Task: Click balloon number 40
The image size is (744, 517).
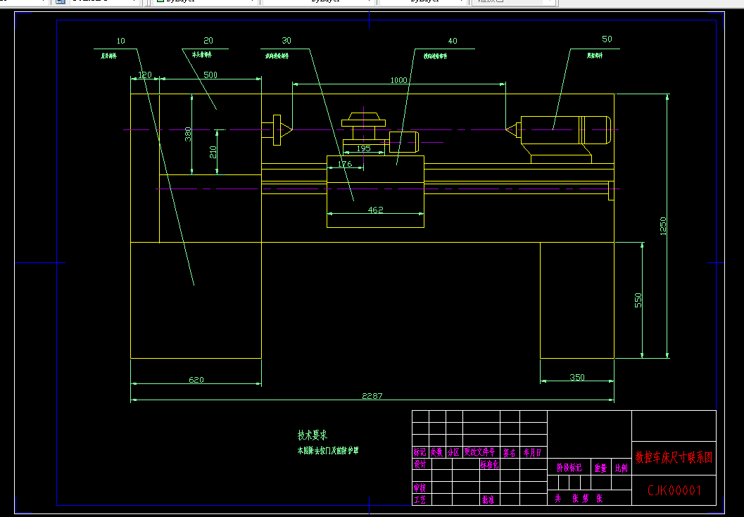Action: 453,42
